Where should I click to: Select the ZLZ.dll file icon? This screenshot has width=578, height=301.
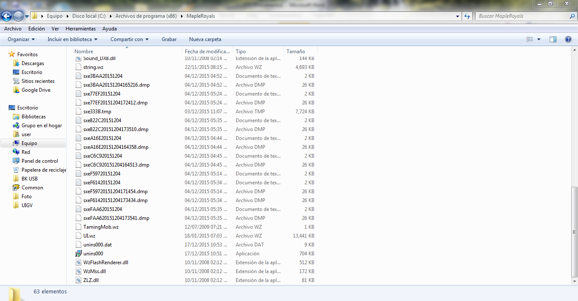point(78,280)
